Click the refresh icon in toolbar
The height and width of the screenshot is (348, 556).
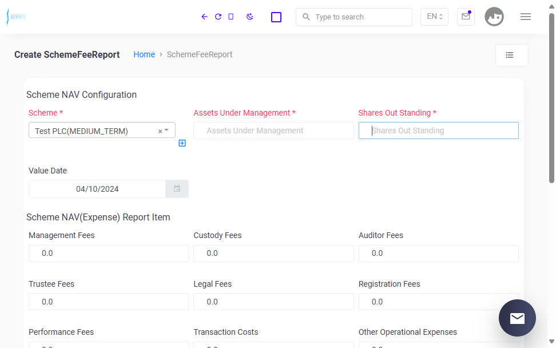[218, 17]
